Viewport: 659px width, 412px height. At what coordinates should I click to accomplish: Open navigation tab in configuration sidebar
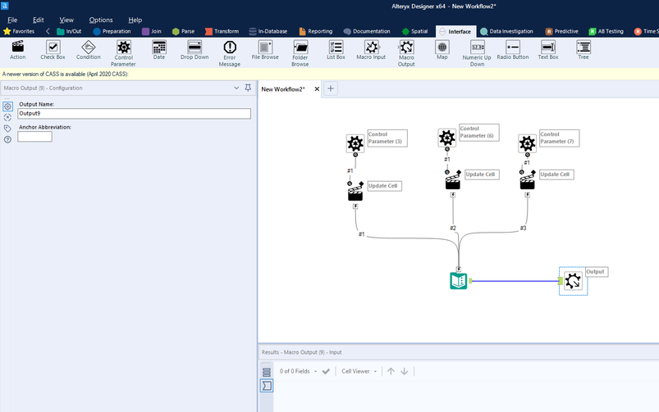(7, 117)
